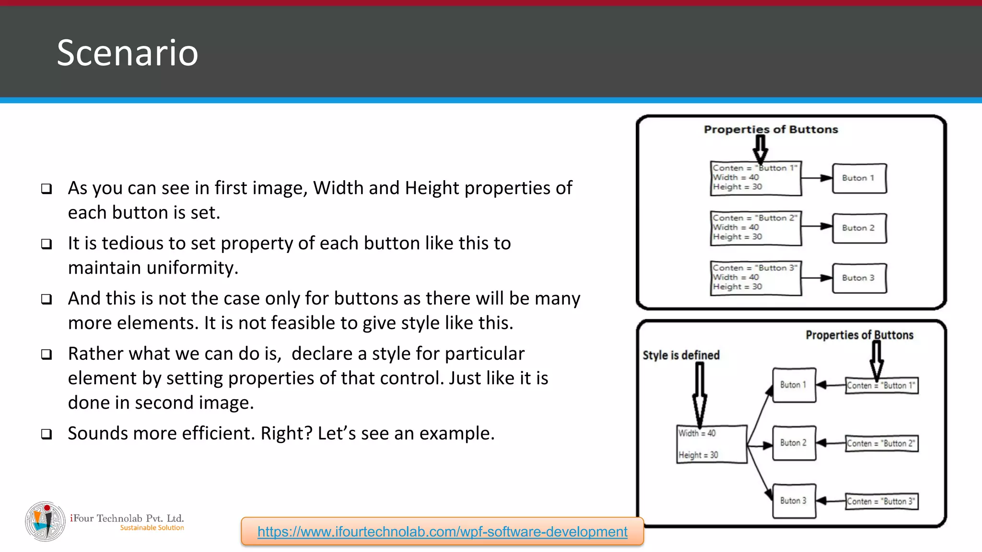The height and width of the screenshot is (552, 982).
Task: Click the 'Buton 2' box in first diagram
Action: pyautogui.click(x=859, y=228)
